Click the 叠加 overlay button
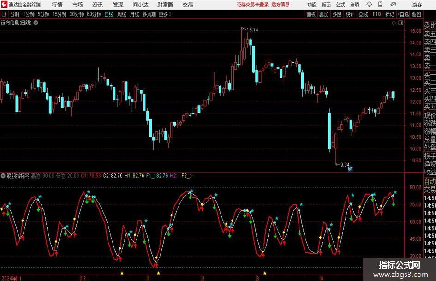The height and width of the screenshot is (281, 436). click(x=324, y=14)
